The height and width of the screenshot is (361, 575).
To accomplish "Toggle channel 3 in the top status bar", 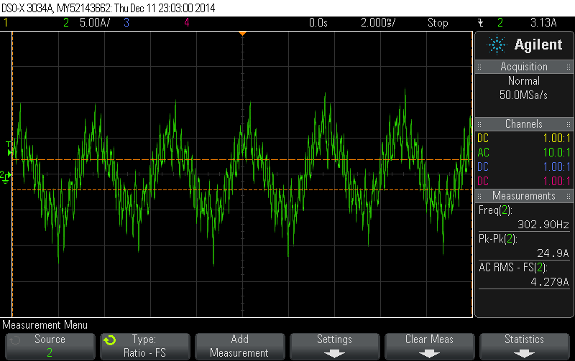I will [126, 23].
